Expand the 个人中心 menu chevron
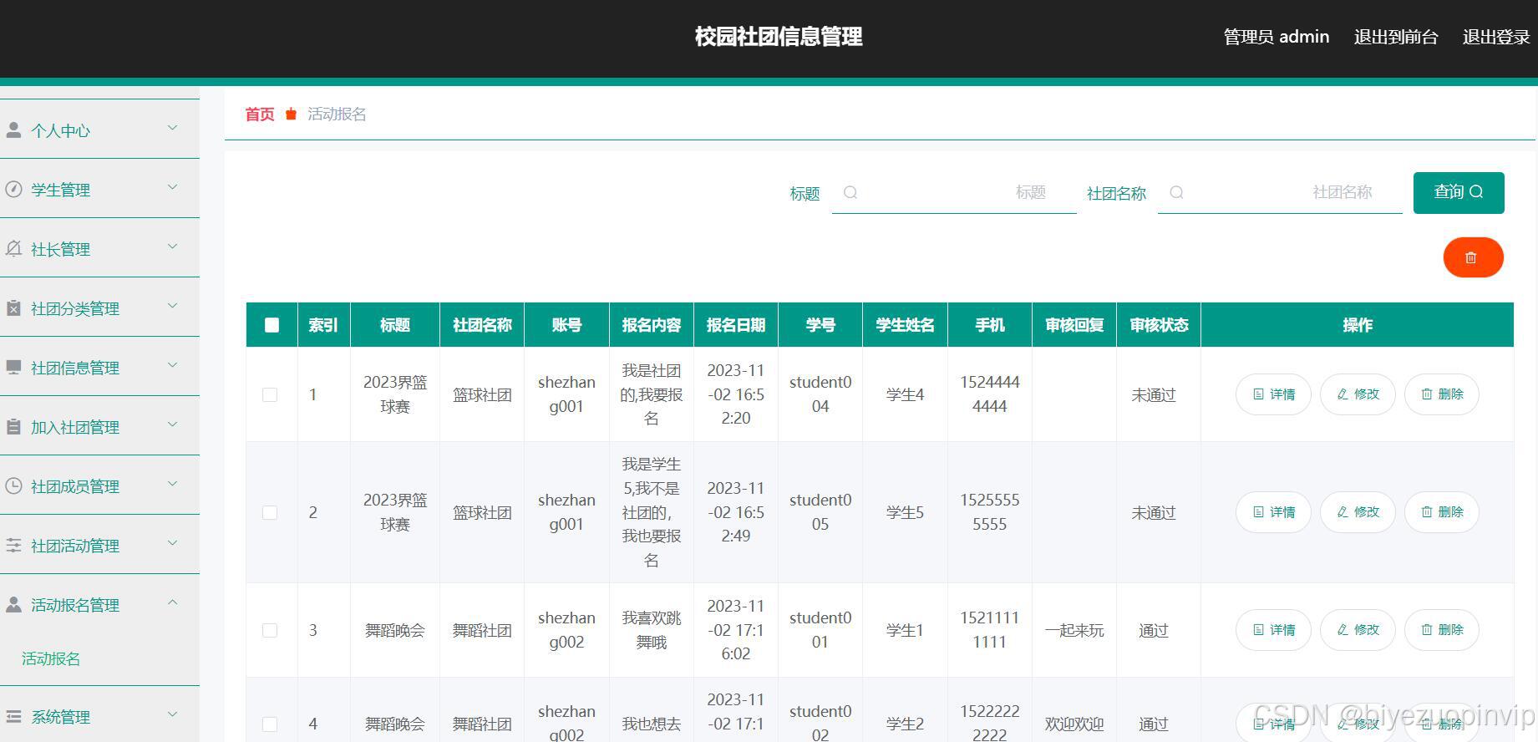Screen dimensions: 1538x742 tap(173, 128)
